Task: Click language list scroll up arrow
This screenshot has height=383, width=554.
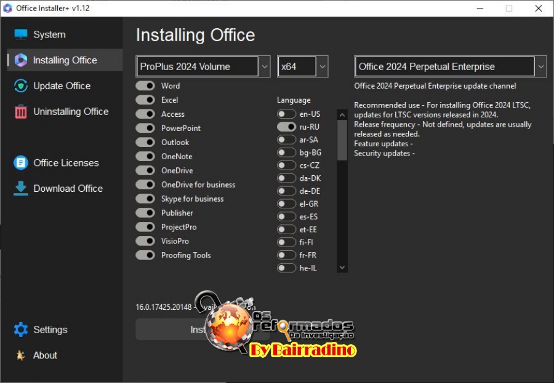Action: click(342, 115)
